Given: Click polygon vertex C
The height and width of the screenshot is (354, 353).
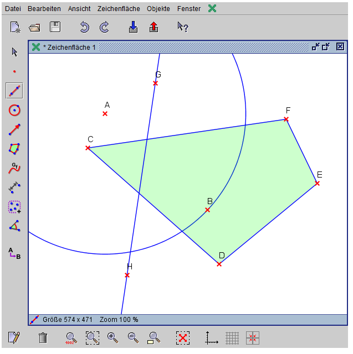Looking at the screenshot, I should tap(88, 148).
